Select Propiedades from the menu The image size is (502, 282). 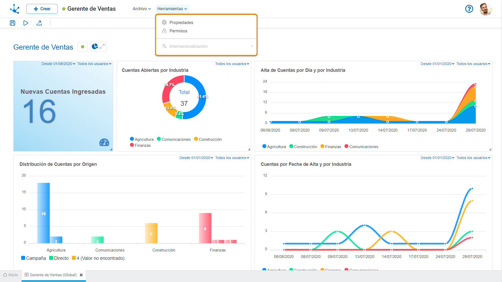click(181, 22)
